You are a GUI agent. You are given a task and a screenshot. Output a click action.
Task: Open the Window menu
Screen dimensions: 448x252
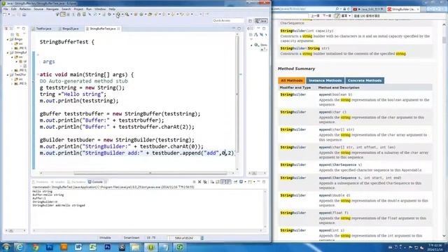pos(100,9)
